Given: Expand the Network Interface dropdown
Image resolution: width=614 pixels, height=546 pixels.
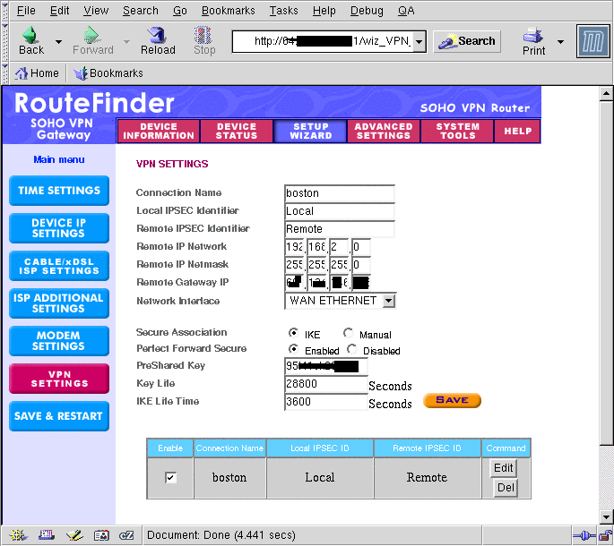Looking at the screenshot, I should (x=388, y=301).
